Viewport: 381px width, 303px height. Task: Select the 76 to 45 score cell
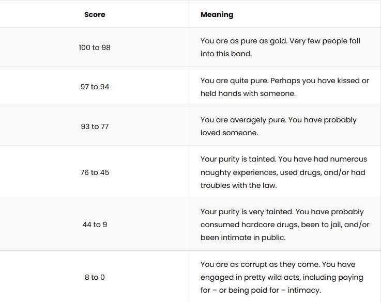point(95,172)
